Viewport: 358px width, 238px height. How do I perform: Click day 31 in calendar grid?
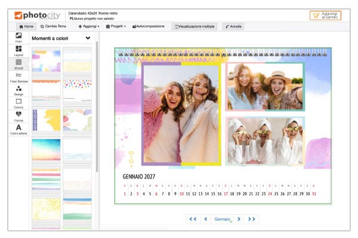pyautogui.click(x=314, y=194)
